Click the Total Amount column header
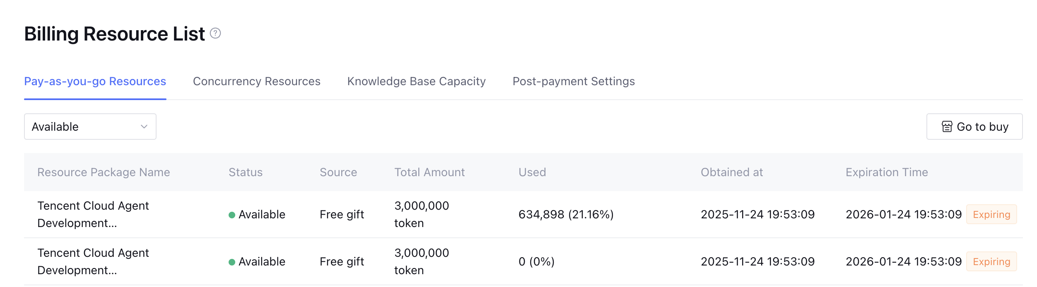 point(429,172)
